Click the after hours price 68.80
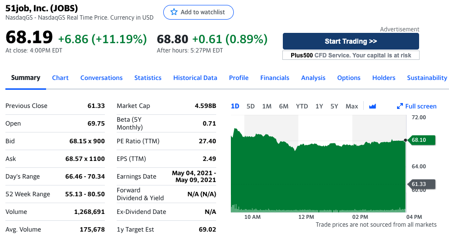The width and height of the screenshot is (449, 237). click(x=173, y=39)
